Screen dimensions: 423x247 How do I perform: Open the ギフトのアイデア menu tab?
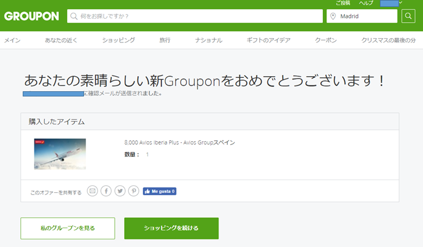tap(269, 40)
